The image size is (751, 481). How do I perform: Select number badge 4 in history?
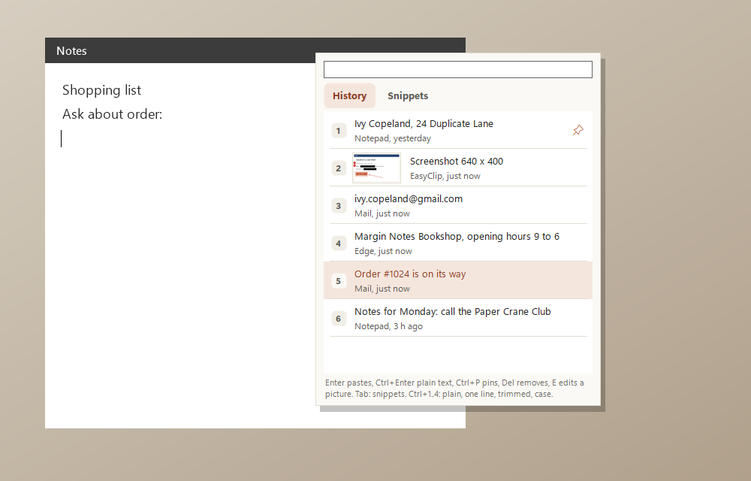tap(339, 244)
